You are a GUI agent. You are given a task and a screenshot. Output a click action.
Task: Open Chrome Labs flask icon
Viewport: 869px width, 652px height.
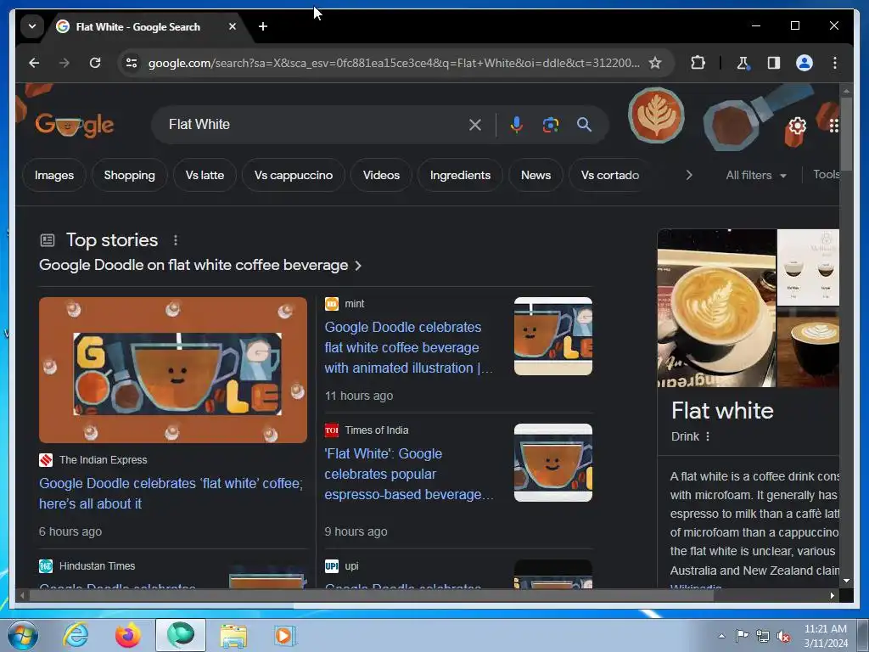tap(743, 63)
